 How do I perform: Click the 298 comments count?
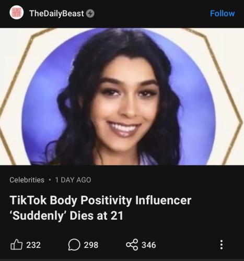[91, 245]
